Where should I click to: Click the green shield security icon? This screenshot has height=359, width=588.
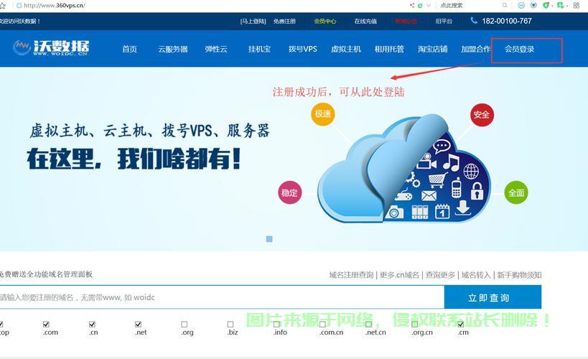pos(546,5)
